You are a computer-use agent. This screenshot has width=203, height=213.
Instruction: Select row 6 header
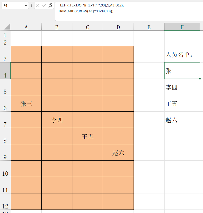point(5,103)
